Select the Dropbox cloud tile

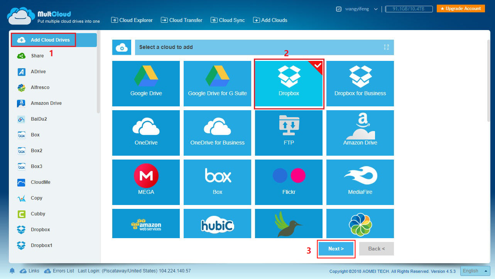tap(289, 84)
